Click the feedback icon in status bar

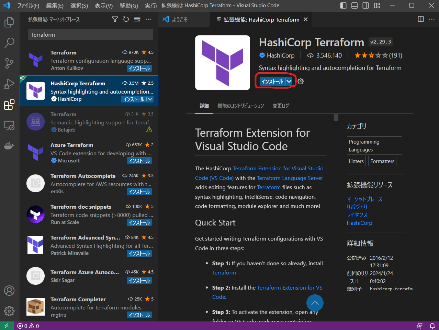point(419,326)
